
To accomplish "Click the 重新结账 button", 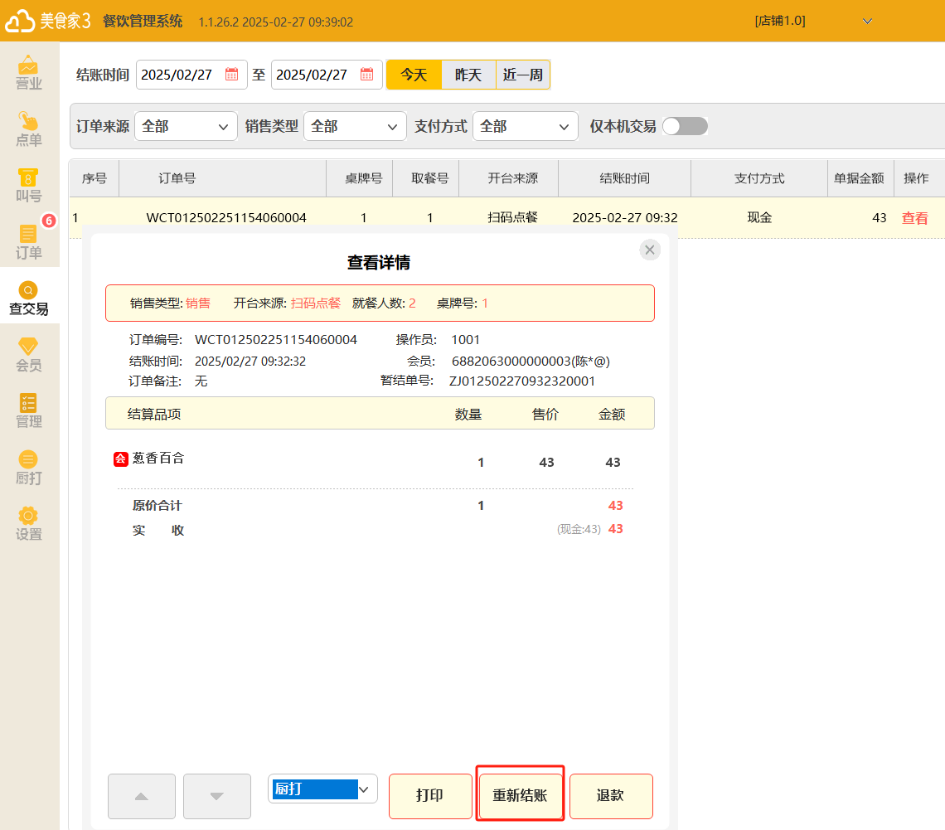I will (x=520, y=794).
